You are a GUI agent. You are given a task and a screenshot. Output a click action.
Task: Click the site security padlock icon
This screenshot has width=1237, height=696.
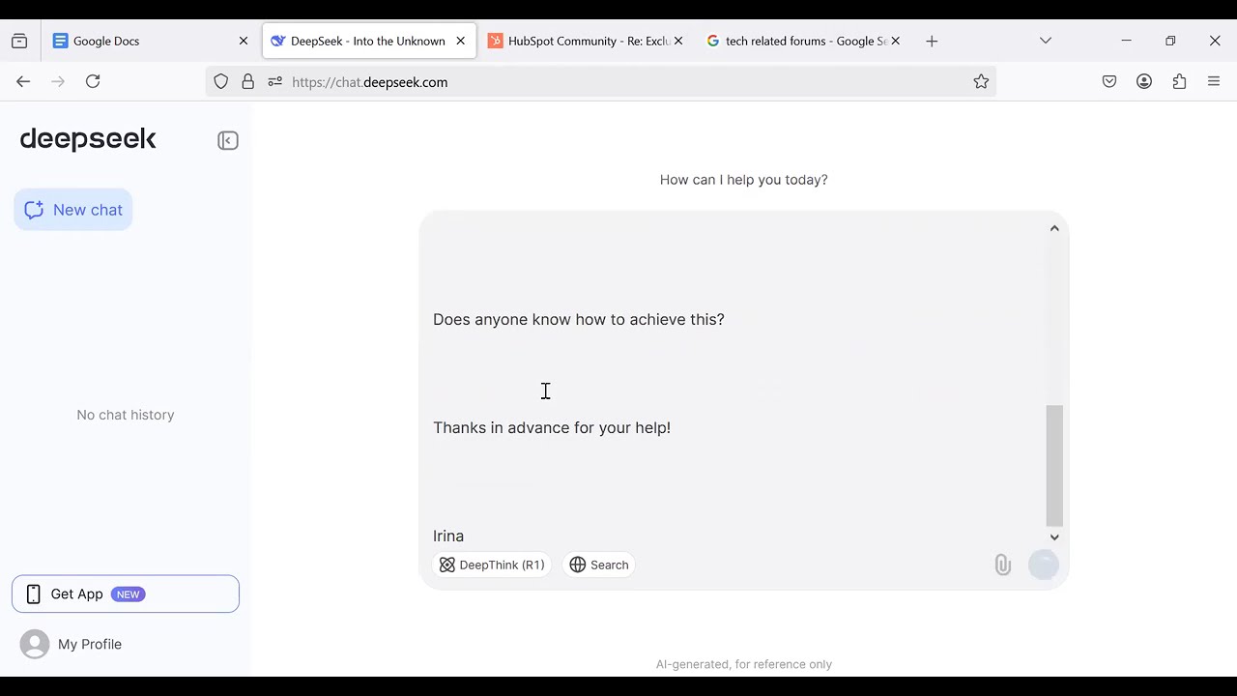point(248,82)
